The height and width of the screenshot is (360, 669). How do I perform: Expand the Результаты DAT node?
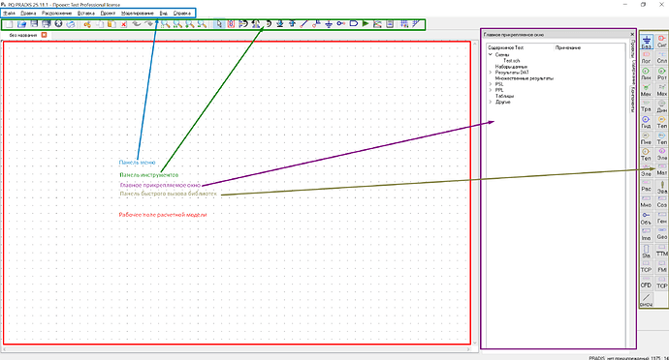point(491,73)
